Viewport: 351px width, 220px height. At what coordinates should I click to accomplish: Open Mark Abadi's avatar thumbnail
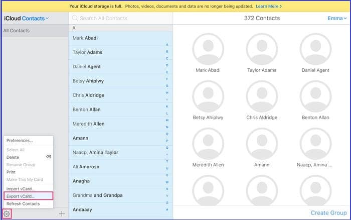[x=208, y=49]
